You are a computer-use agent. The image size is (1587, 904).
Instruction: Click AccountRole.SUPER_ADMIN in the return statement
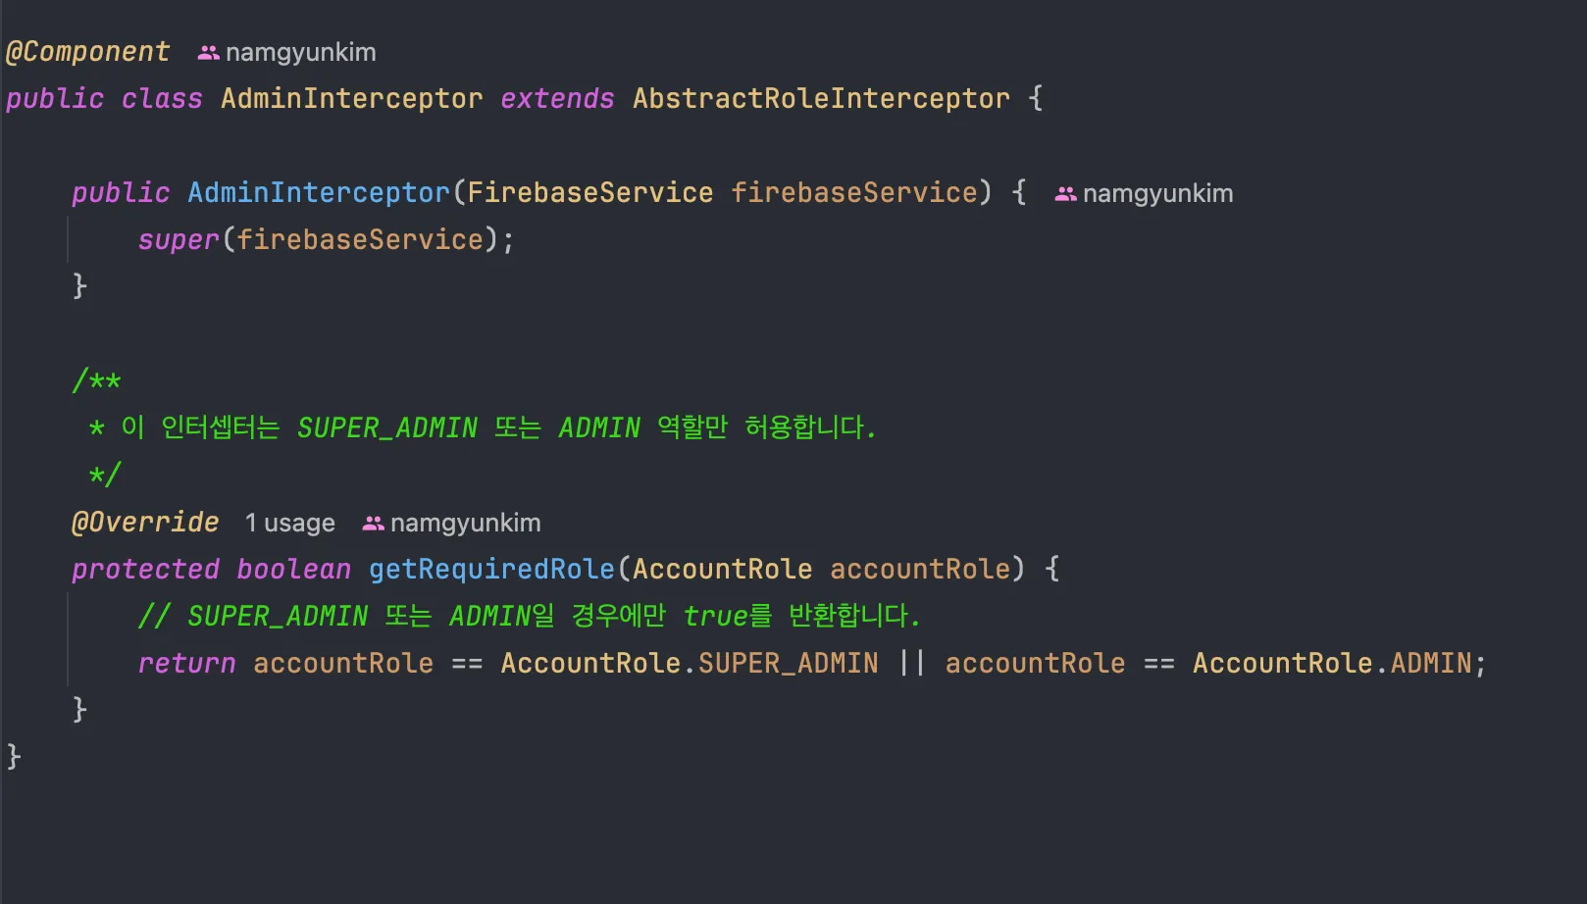(x=690, y=664)
